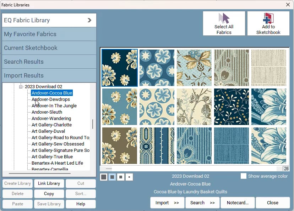Image resolution: width=294 pixels, height=211 pixels.
Task: Select Art Gallery-Road to Round Top item
Action: [x=60, y=138]
